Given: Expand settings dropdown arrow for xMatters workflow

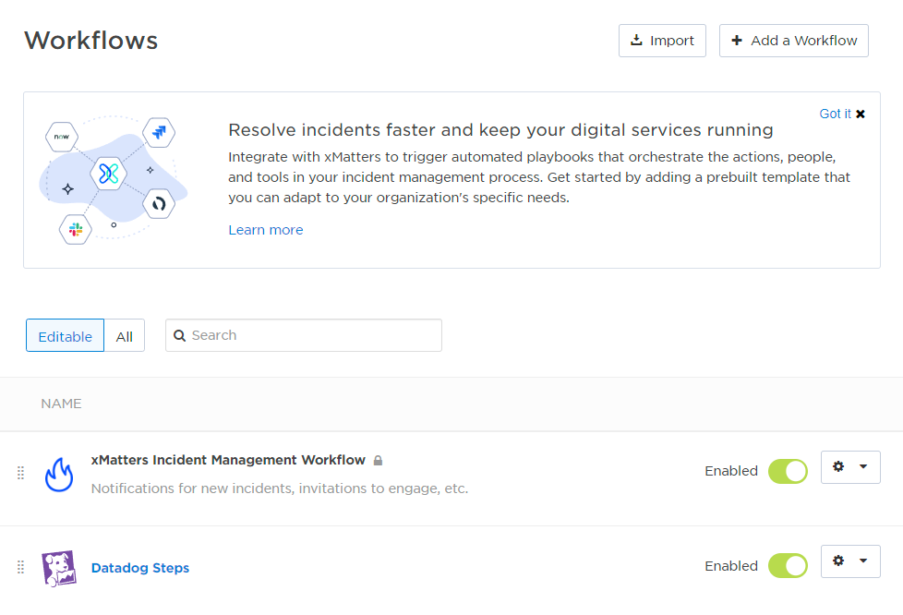Looking at the screenshot, I should pos(863,466).
